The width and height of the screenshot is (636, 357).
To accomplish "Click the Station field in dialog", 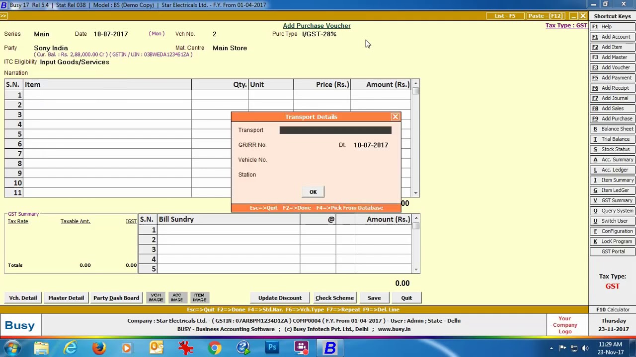I will (335, 175).
